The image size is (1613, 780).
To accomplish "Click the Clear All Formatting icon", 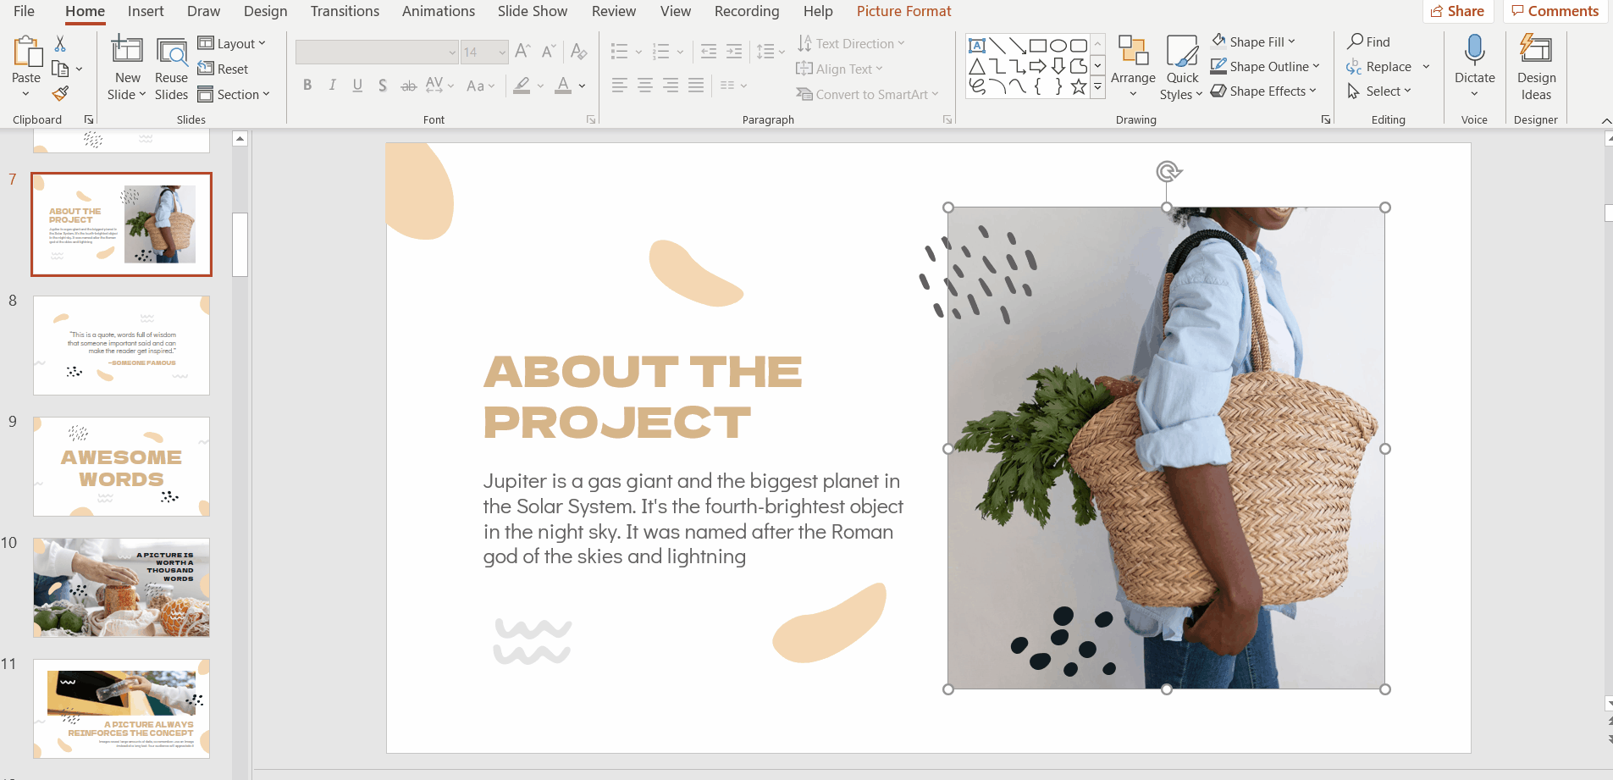I will [x=579, y=52].
